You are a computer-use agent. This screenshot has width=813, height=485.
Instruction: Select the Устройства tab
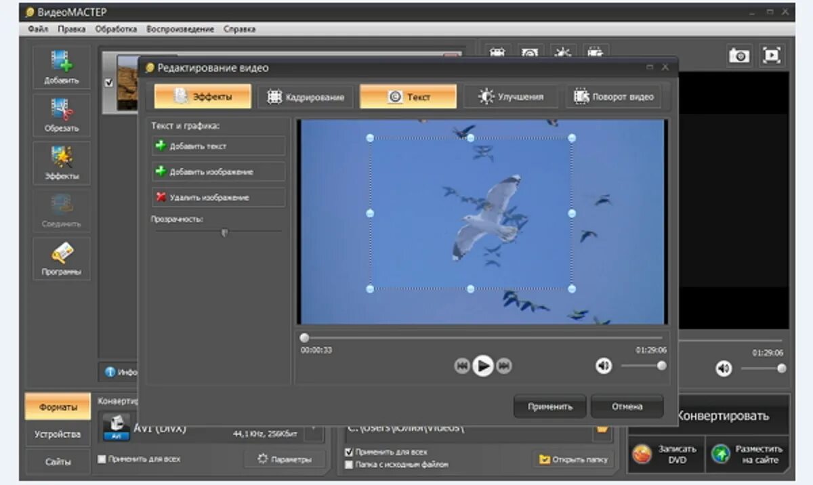click(58, 434)
